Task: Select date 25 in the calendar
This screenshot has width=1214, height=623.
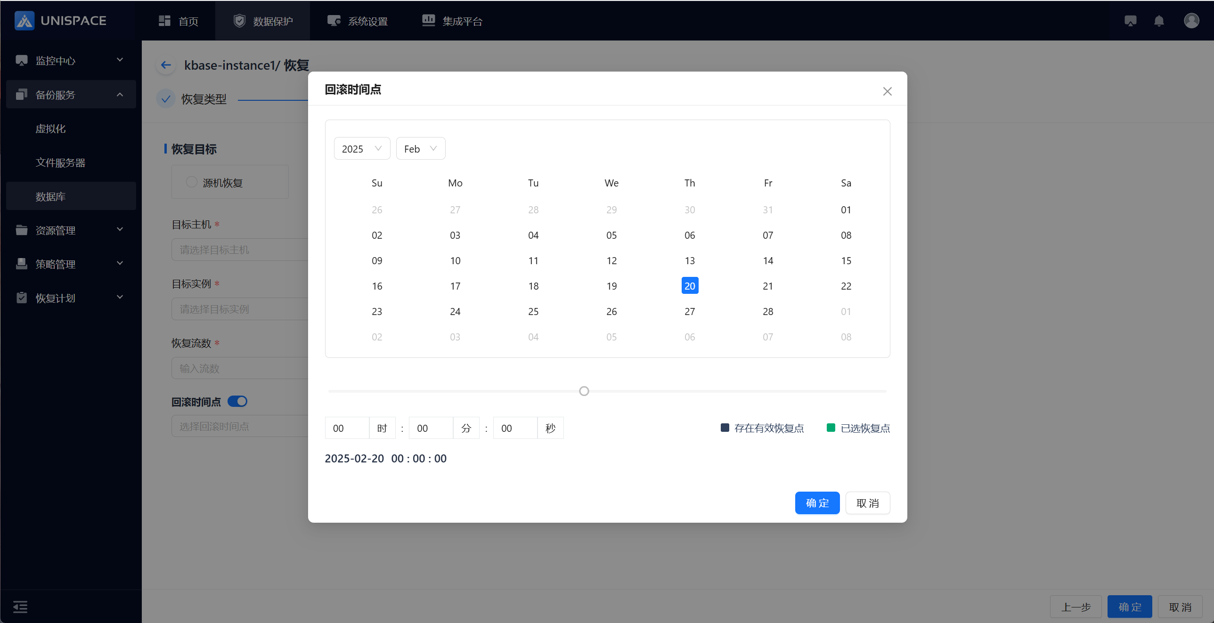Action: 533,312
